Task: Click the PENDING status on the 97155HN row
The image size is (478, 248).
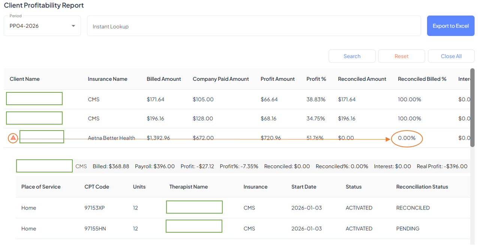Action: (408, 228)
